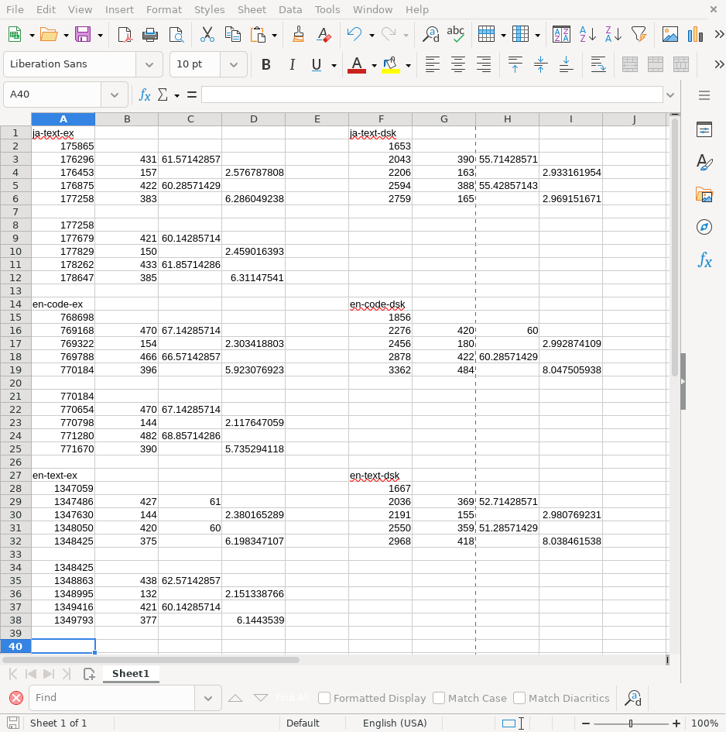726x732 pixels.
Task: Click the Paste clipboard icon
Action: point(258,35)
